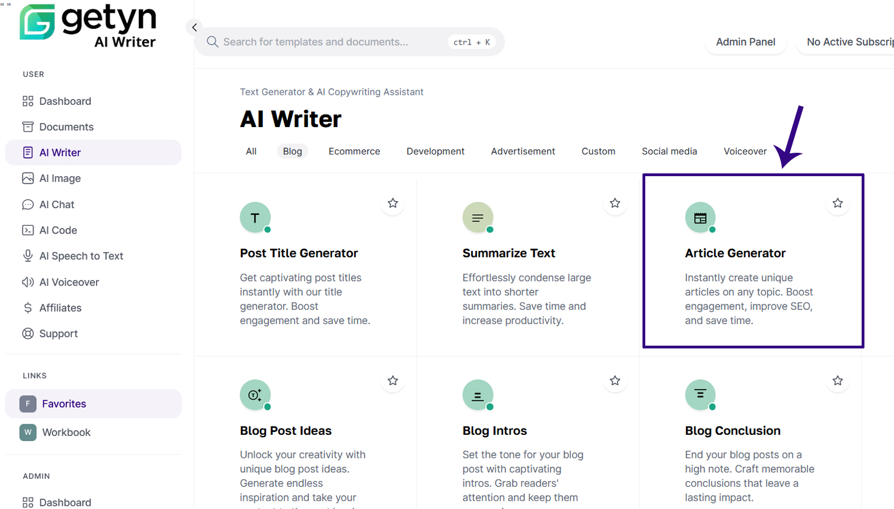
Task: Switch to the Ecommerce tab
Action: (354, 151)
